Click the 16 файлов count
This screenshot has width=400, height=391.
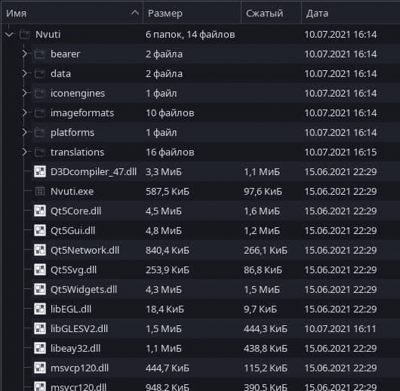[170, 152]
